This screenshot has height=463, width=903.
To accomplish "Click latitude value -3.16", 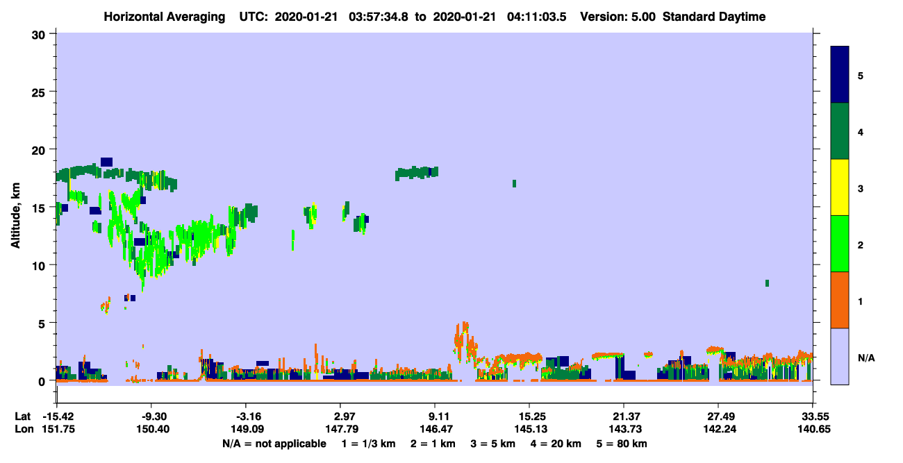I will click(x=246, y=416).
